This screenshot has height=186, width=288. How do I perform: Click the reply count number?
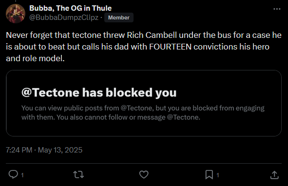[x=22, y=175]
